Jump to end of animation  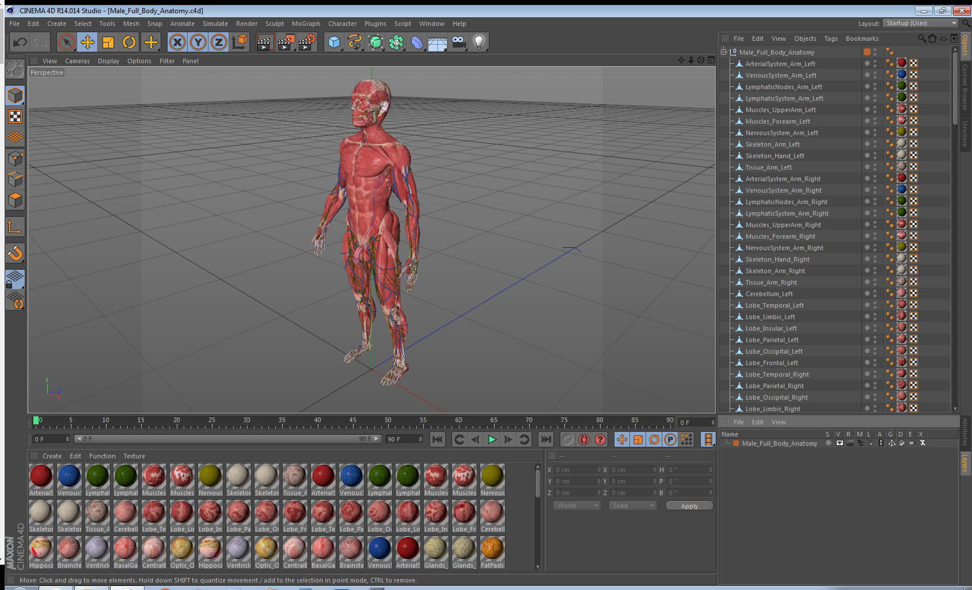point(545,439)
